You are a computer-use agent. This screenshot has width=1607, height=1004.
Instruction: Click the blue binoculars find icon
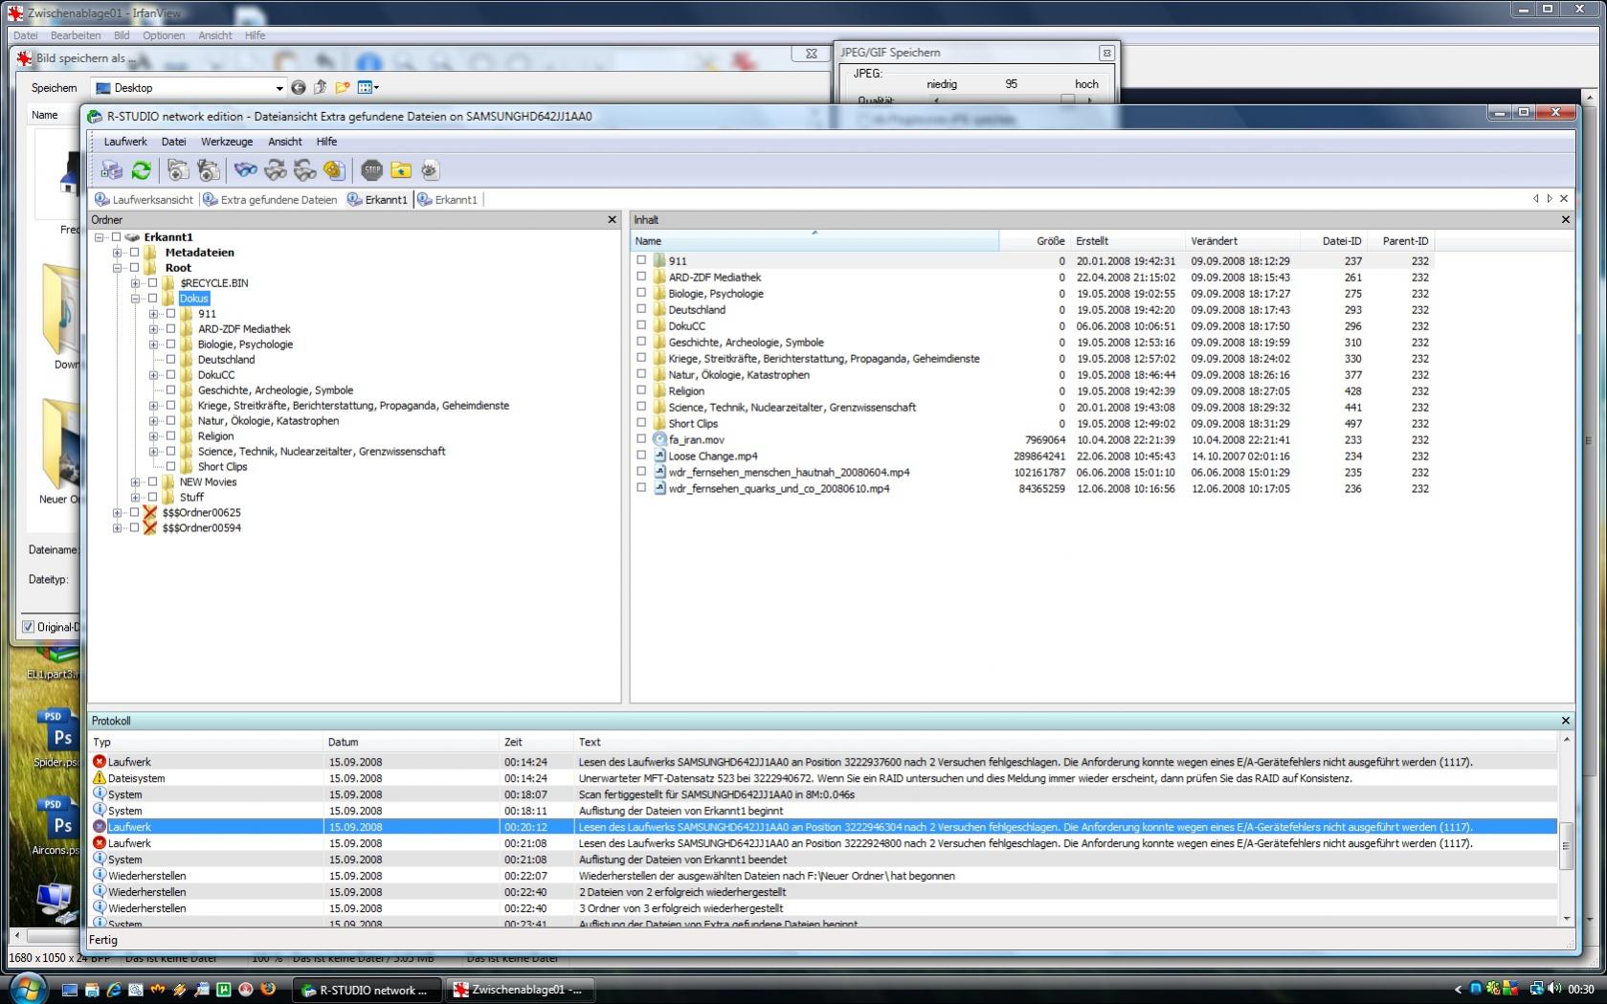coord(246,170)
